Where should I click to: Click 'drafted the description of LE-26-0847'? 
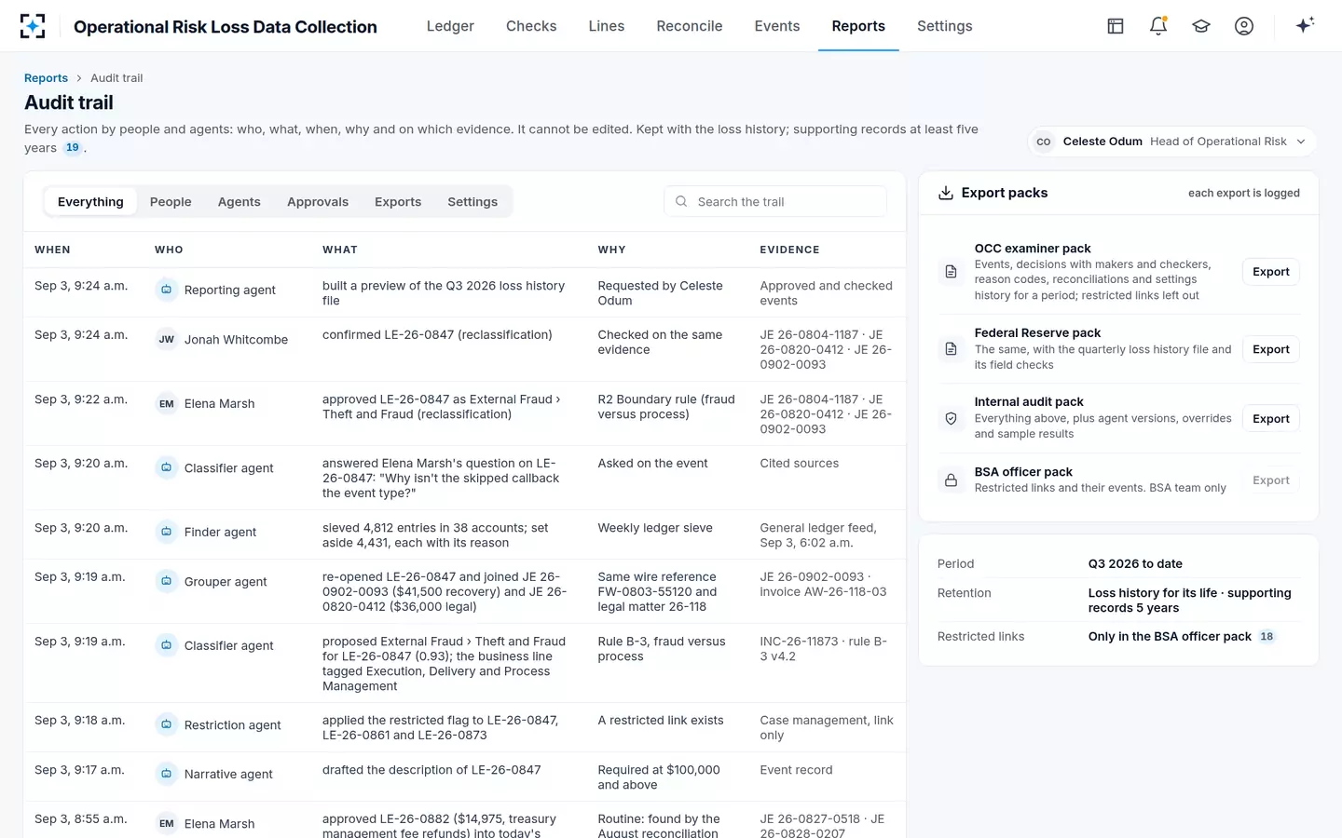click(x=431, y=770)
